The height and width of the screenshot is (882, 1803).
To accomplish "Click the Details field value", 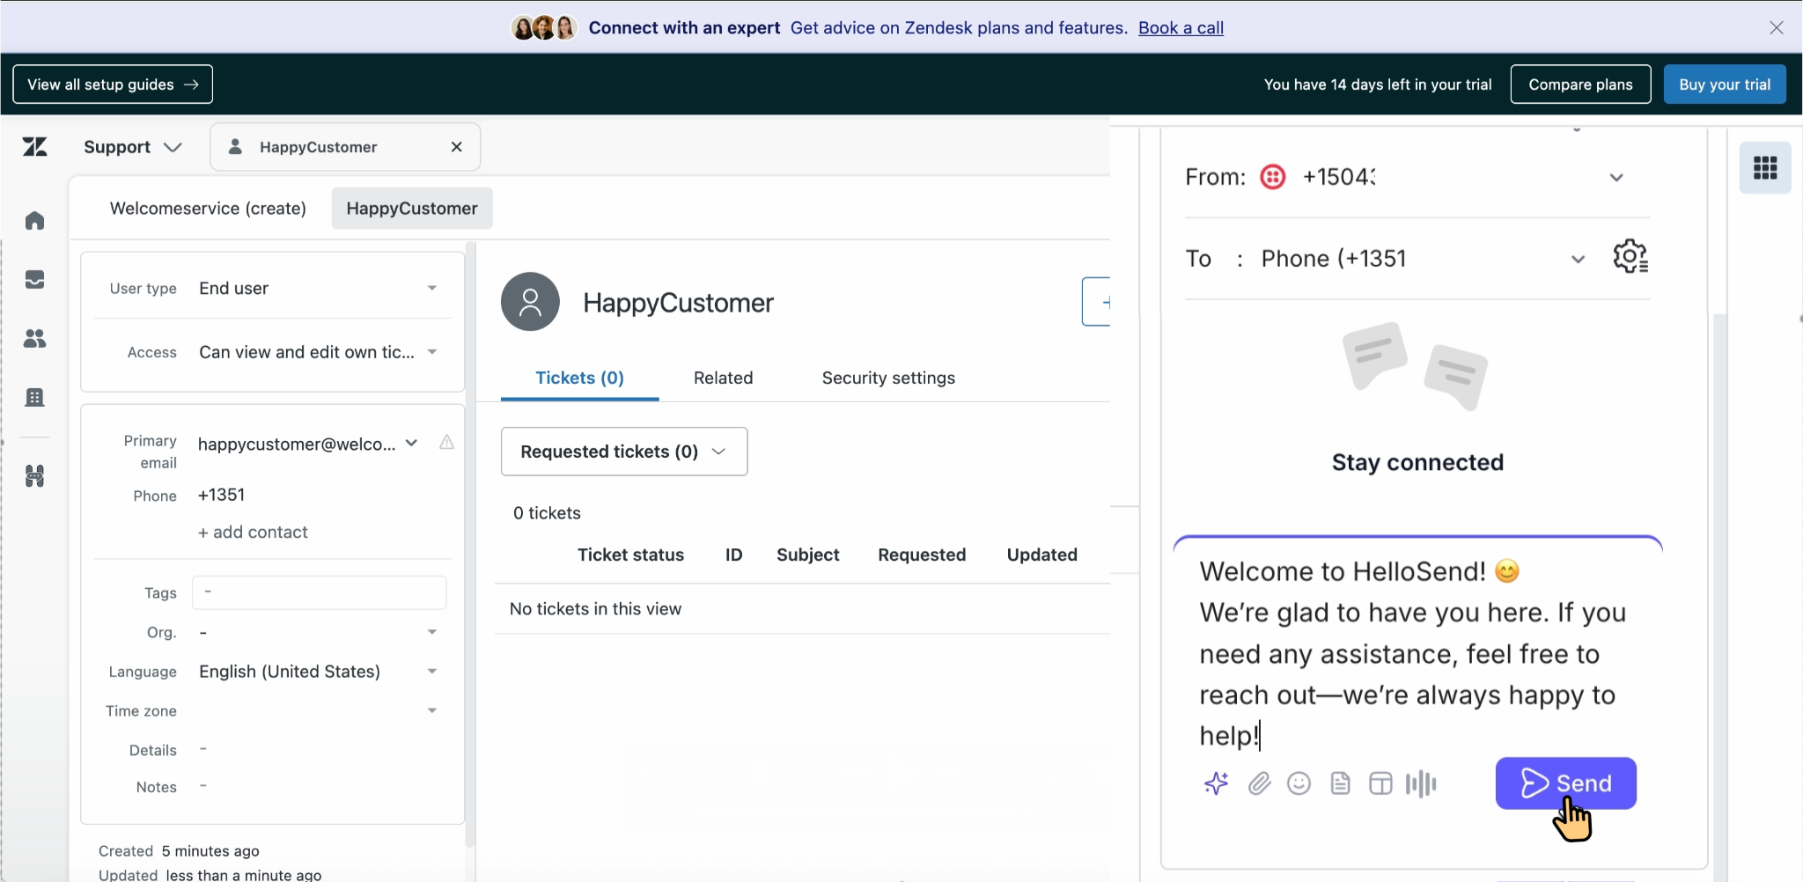I will (x=203, y=749).
